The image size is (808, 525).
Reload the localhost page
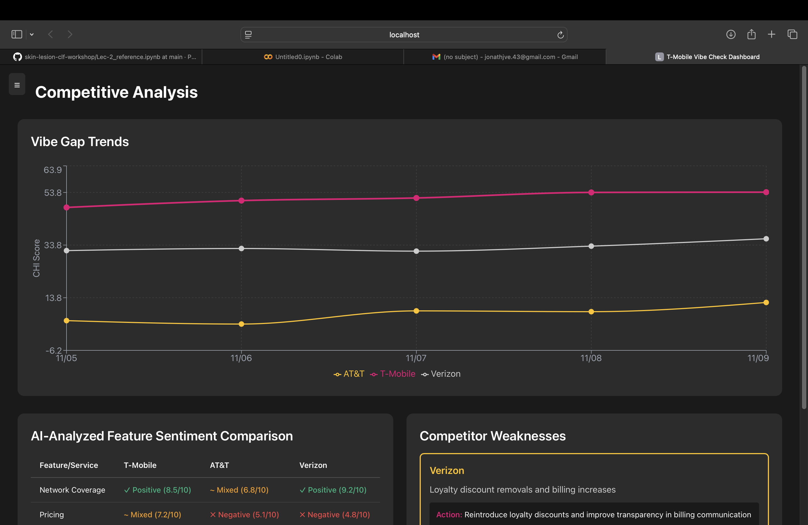[x=560, y=35]
